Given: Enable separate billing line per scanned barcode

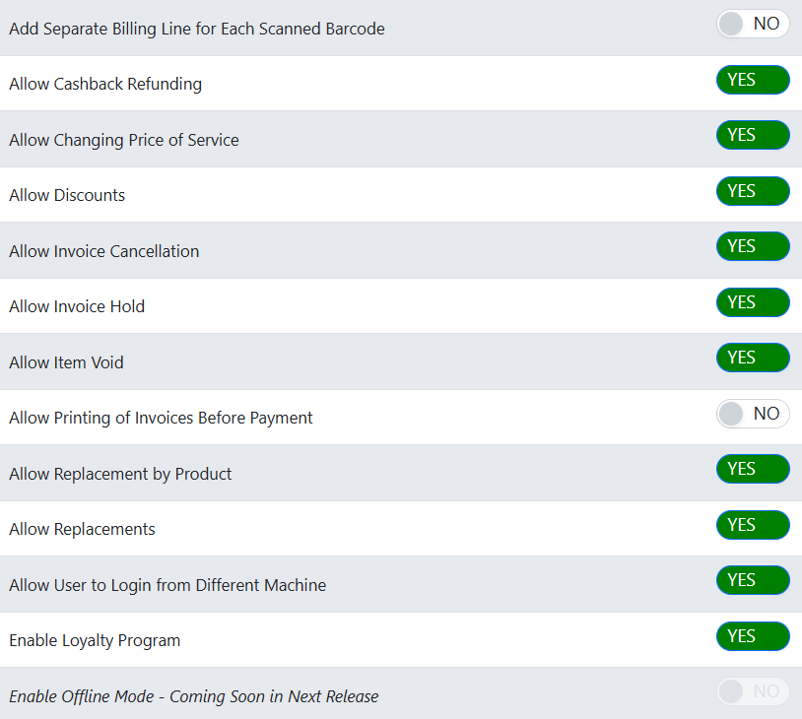Looking at the screenshot, I should pyautogui.click(x=753, y=25).
